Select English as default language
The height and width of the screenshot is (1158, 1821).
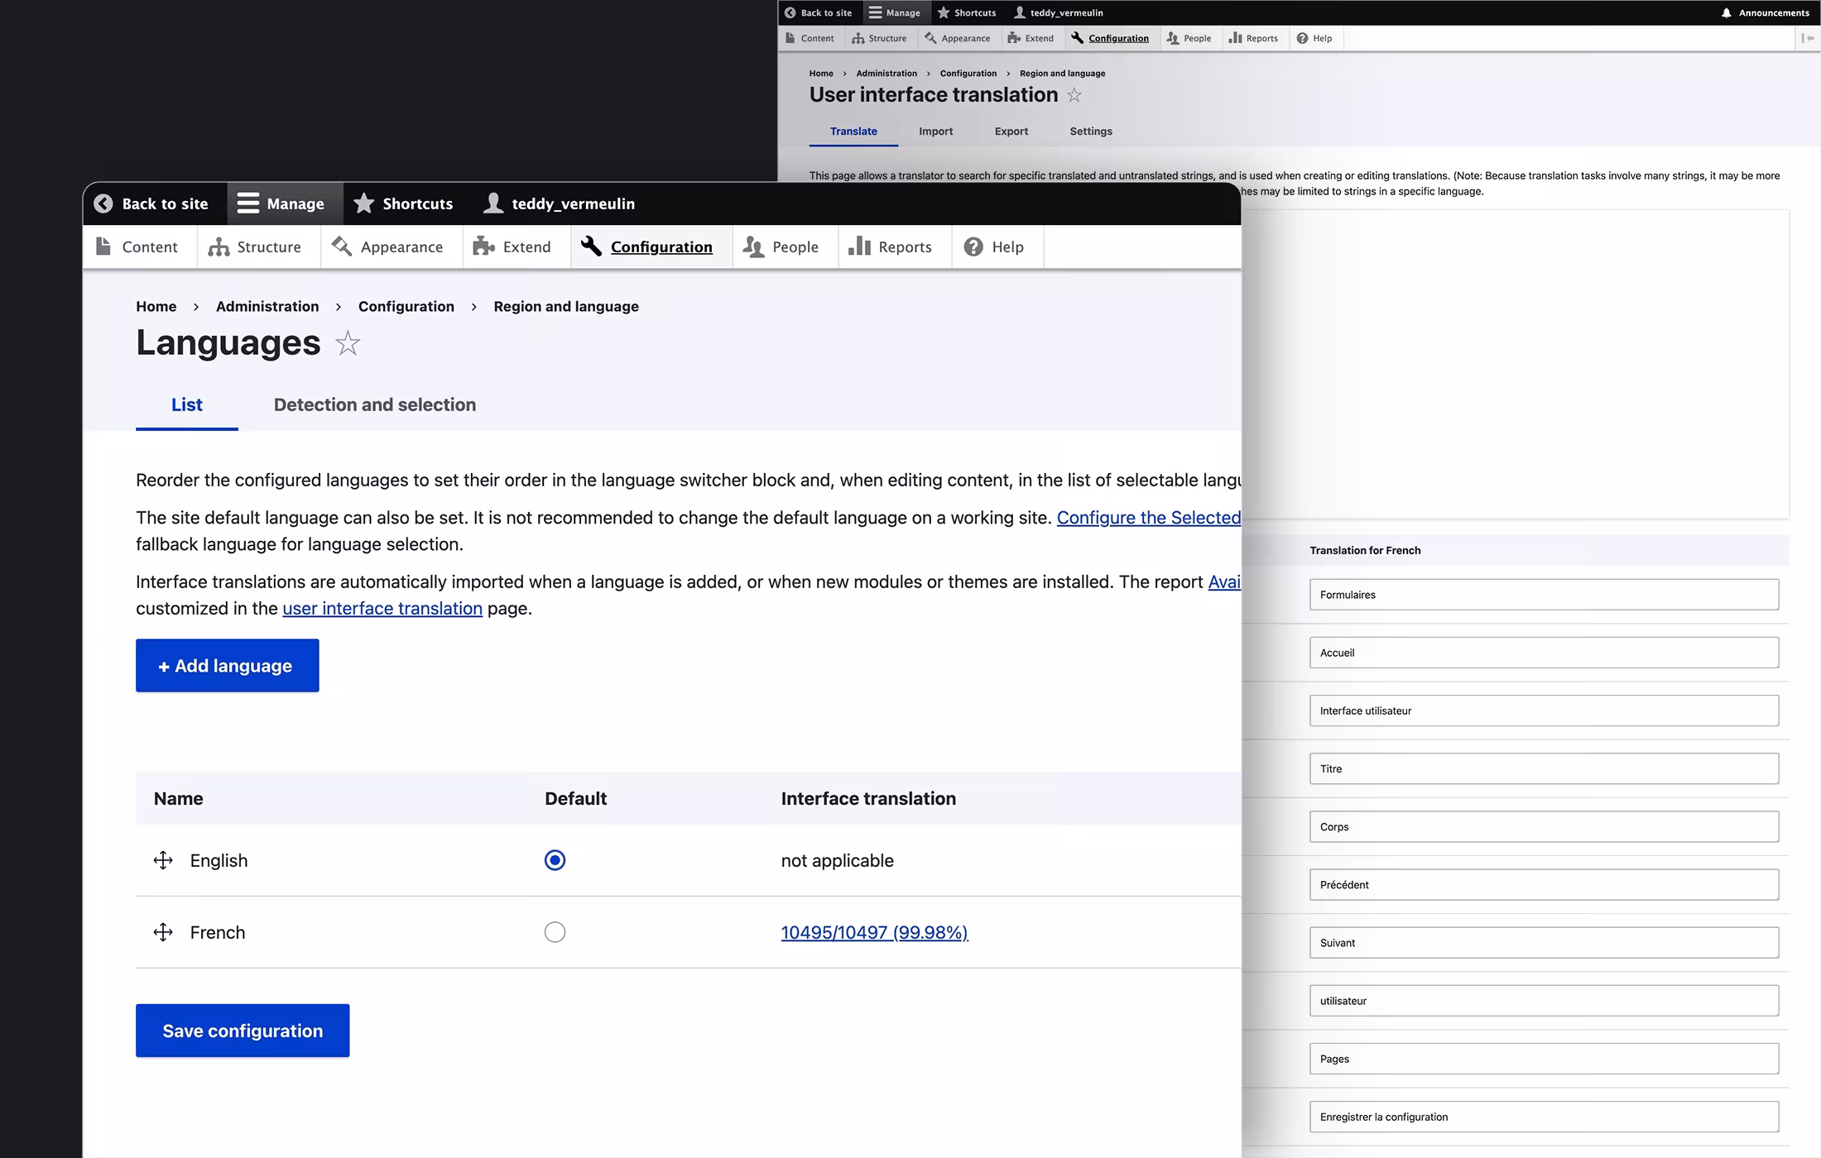tap(555, 860)
